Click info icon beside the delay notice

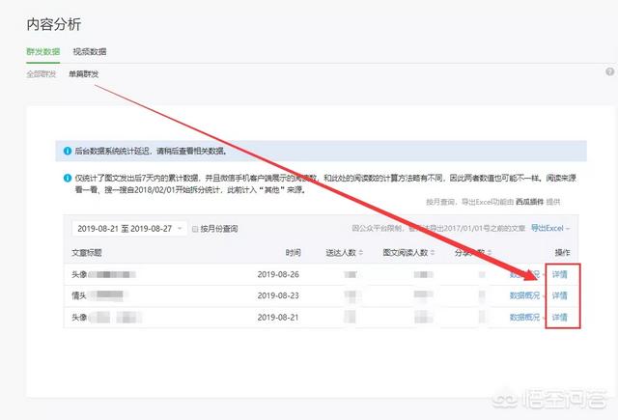click(68, 152)
